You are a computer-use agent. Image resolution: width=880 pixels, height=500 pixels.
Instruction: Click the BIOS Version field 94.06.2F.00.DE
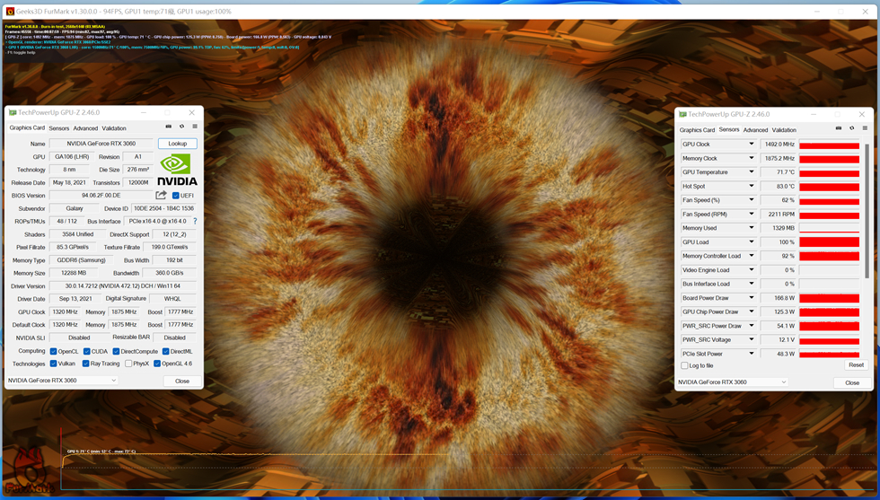click(x=101, y=196)
